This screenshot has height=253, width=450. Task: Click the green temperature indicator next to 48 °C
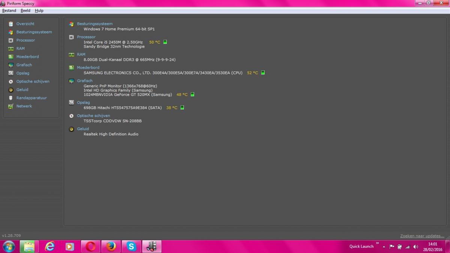(192, 94)
